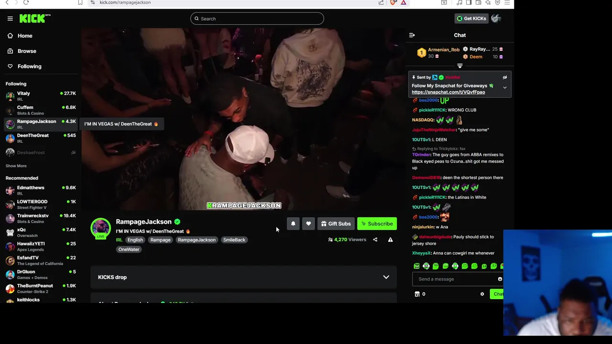The width and height of the screenshot is (612, 344).
Task: Click browser bookmark icon
Action: tap(80, 2)
